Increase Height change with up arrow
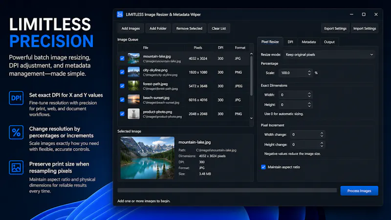The height and width of the screenshot is (220, 391). (x=322, y=143)
